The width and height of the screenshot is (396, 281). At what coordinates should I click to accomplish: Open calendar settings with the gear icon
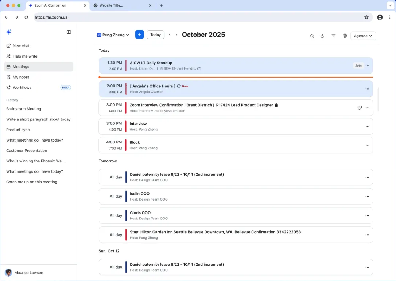(345, 36)
